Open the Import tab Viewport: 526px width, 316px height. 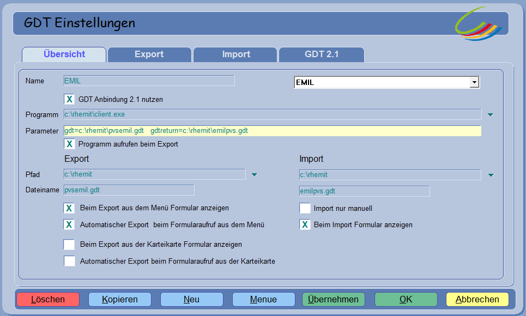pos(236,54)
